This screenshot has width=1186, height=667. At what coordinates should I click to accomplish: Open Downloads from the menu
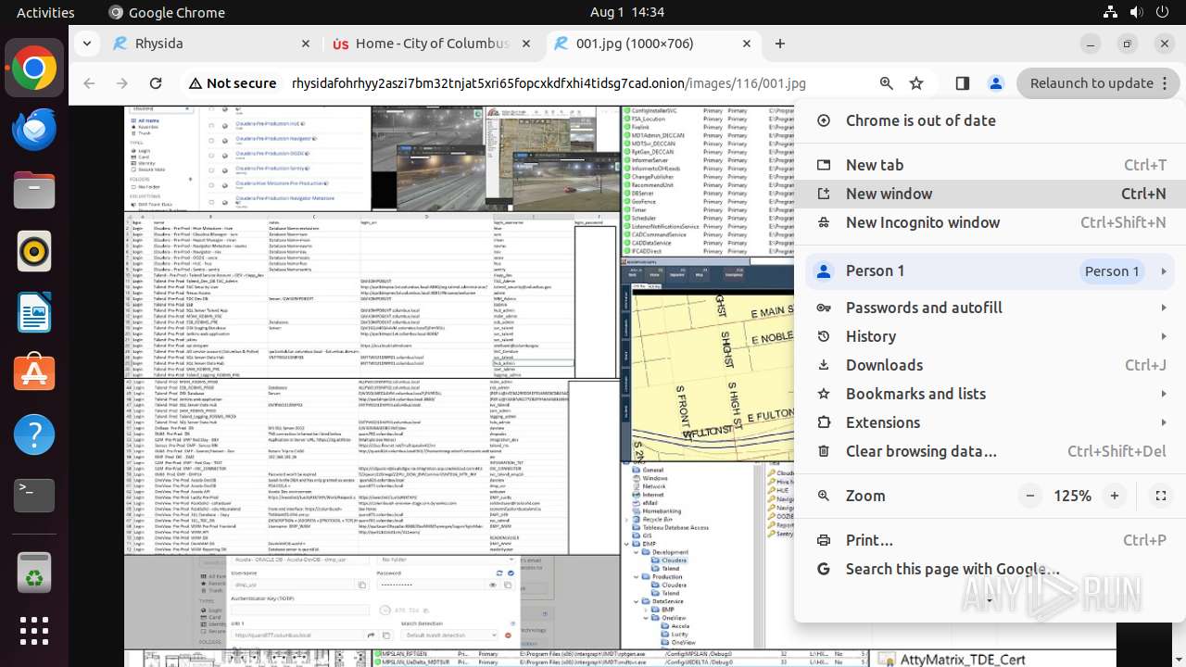coord(990,365)
